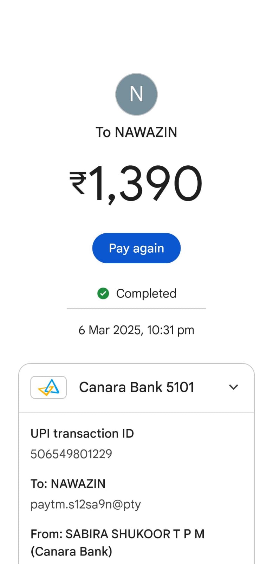Click the green Completed checkmark icon
The image size is (273, 564).
[x=103, y=293]
